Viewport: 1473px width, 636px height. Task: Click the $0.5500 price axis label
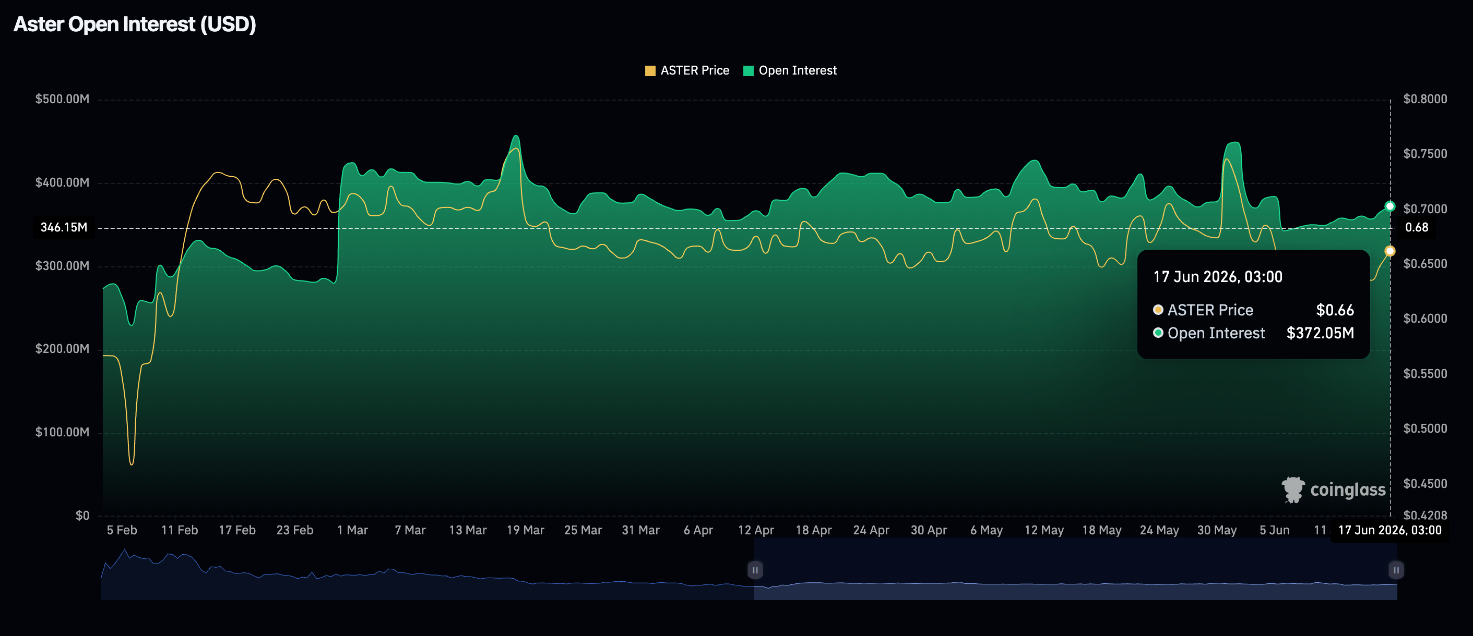click(1425, 374)
